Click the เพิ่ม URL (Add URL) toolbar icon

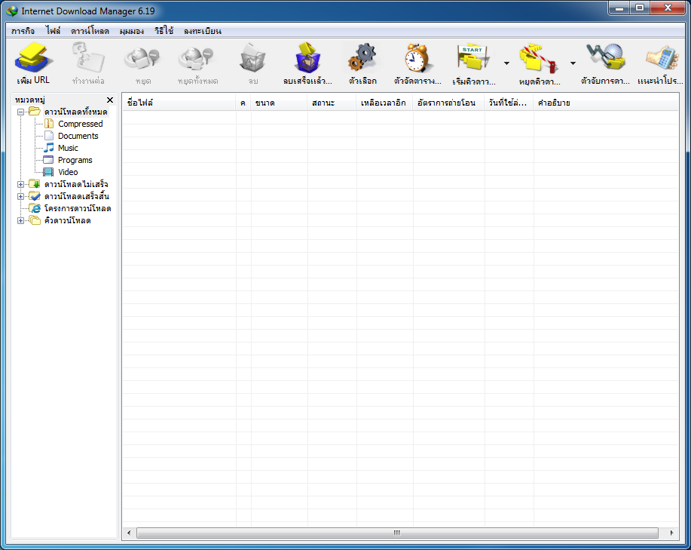coord(33,58)
